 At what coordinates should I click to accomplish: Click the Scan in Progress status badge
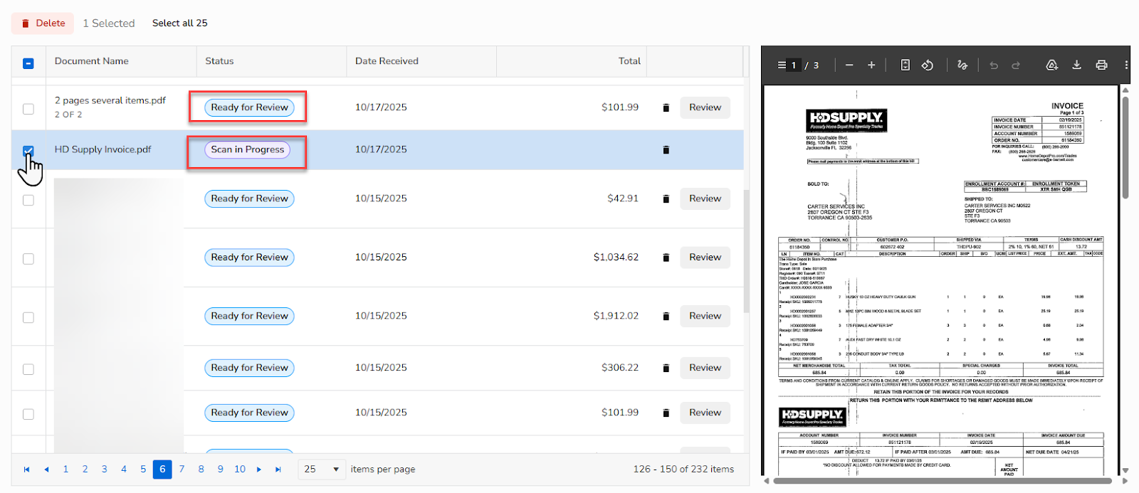pos(248,149)
